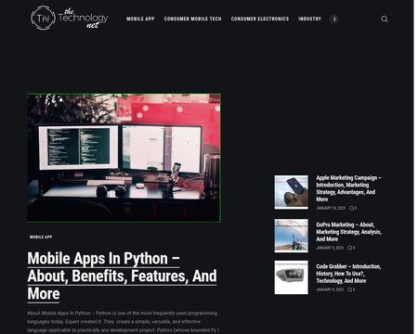Open the Code Grabber thumbnail image
This screenshot has width=418, height=334.
(291, 277)
